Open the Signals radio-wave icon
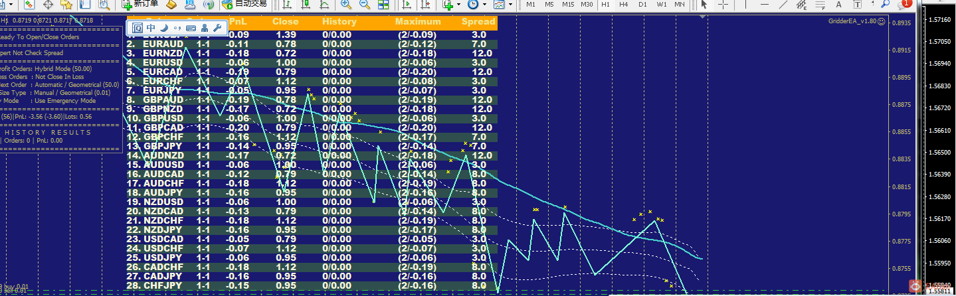Viewport: 956px width, 296px height. click(x=209, y=4)
